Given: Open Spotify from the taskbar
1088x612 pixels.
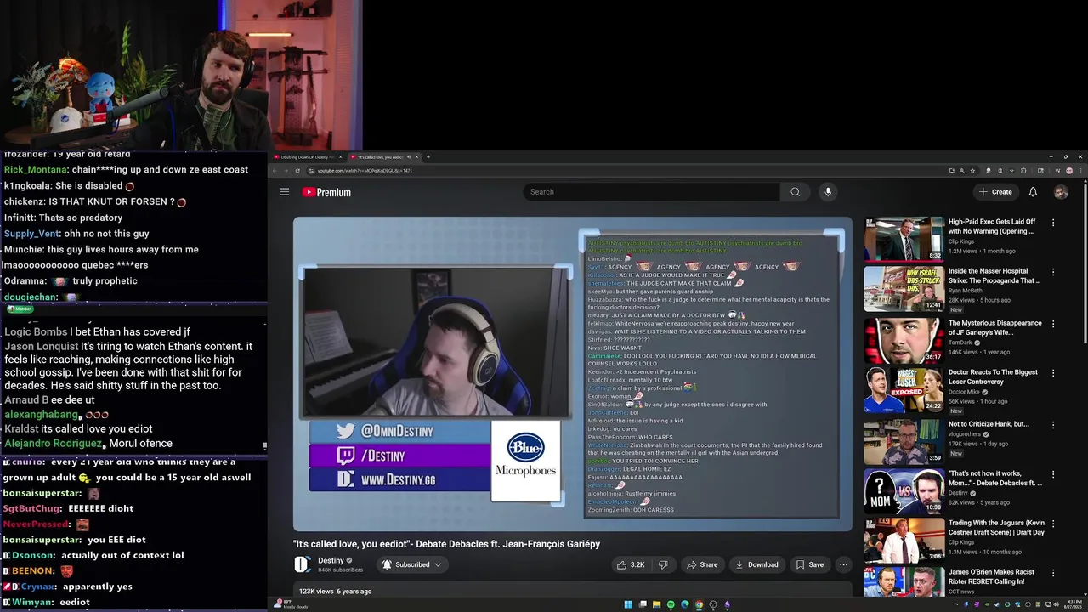Looking at the screenshot, I should pos(671,604).
